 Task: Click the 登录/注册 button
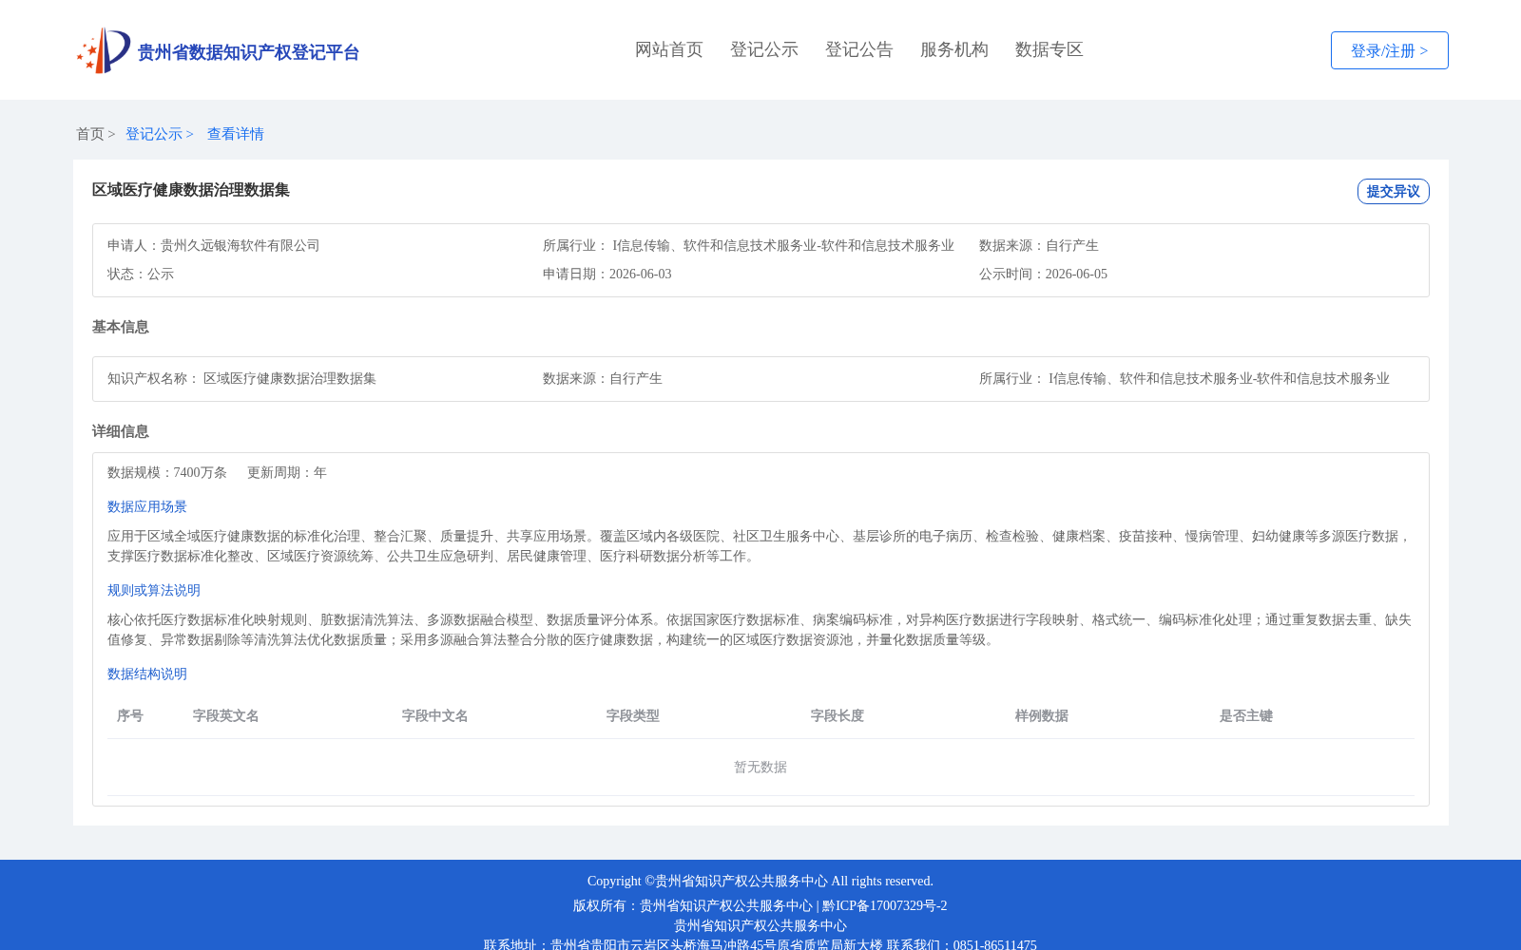pyautogui.click(x=1389, y=50)
